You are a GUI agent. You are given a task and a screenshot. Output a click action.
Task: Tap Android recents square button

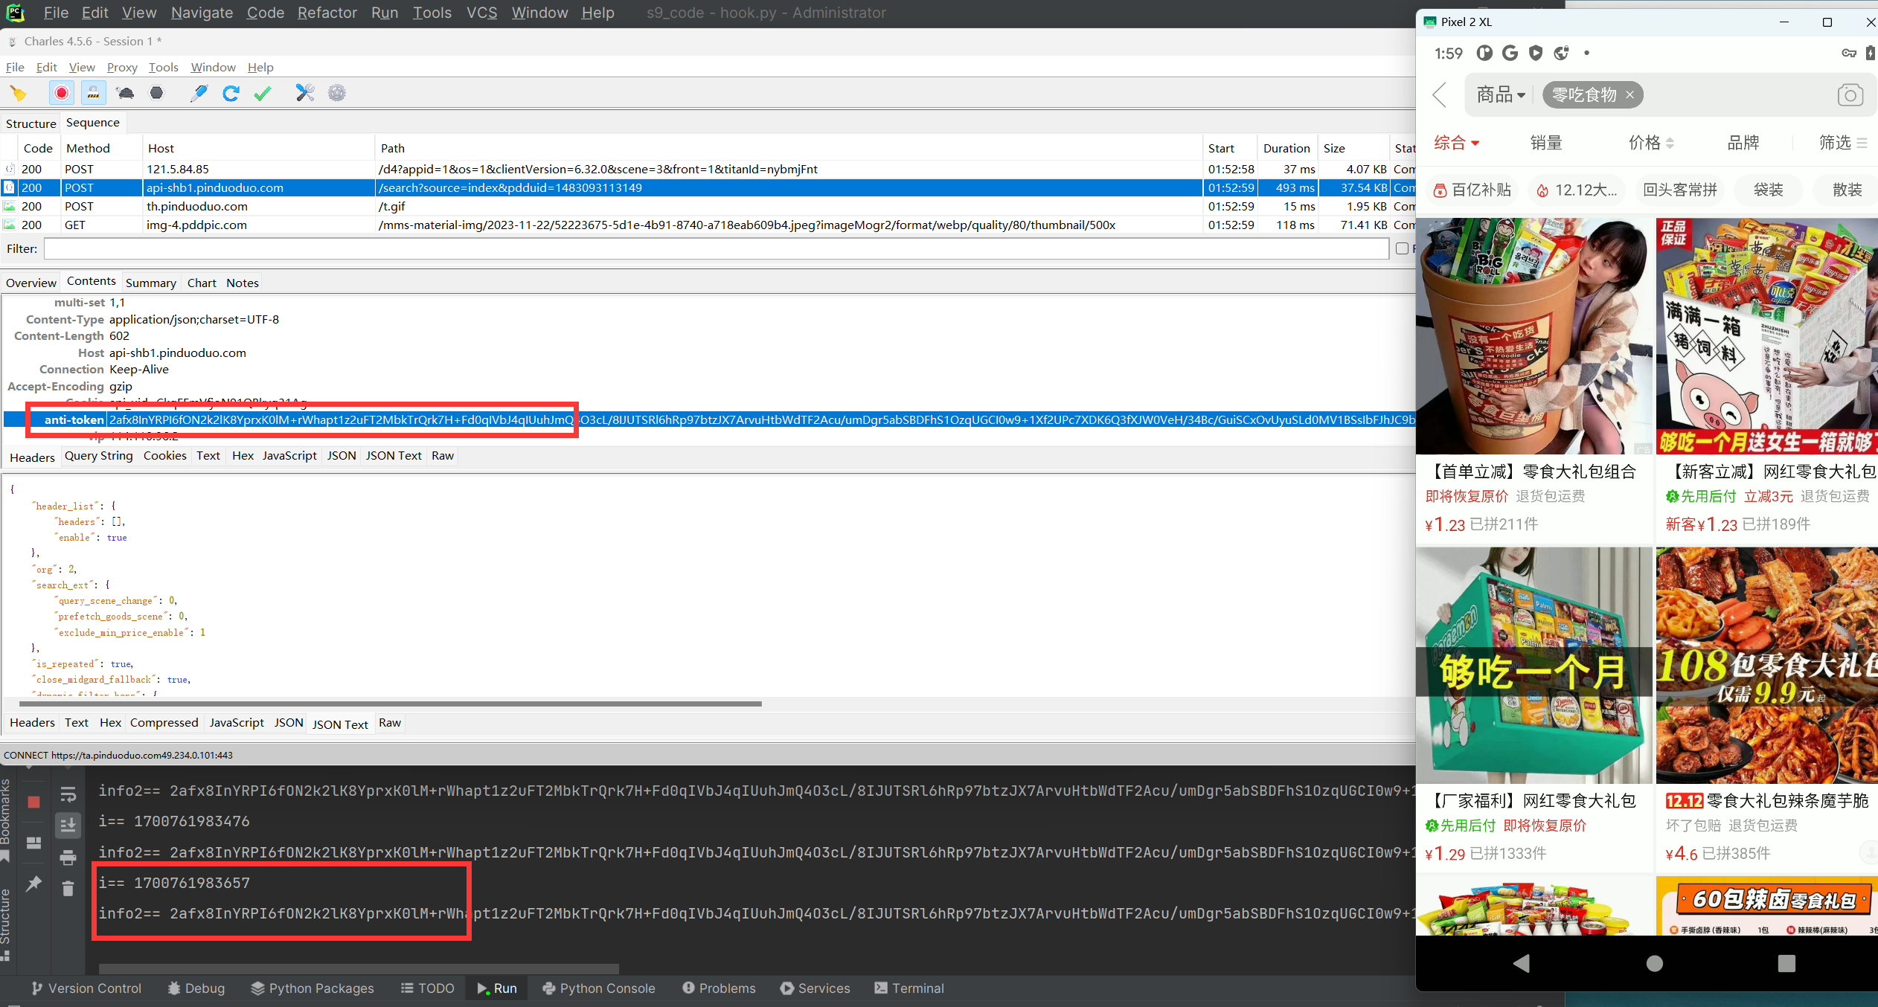point(1786,964)
